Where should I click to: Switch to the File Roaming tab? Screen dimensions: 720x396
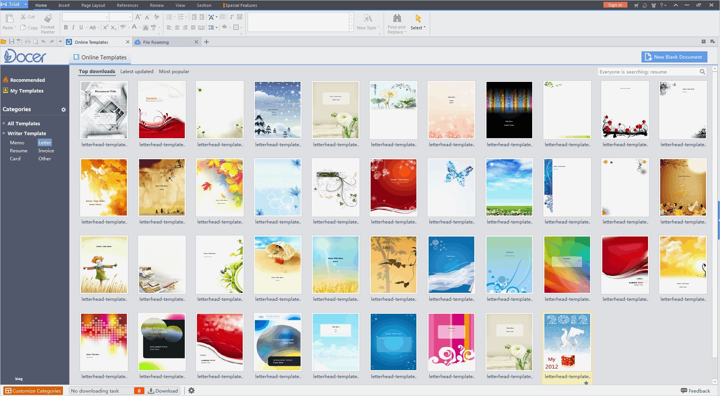(x=156, y=42)
